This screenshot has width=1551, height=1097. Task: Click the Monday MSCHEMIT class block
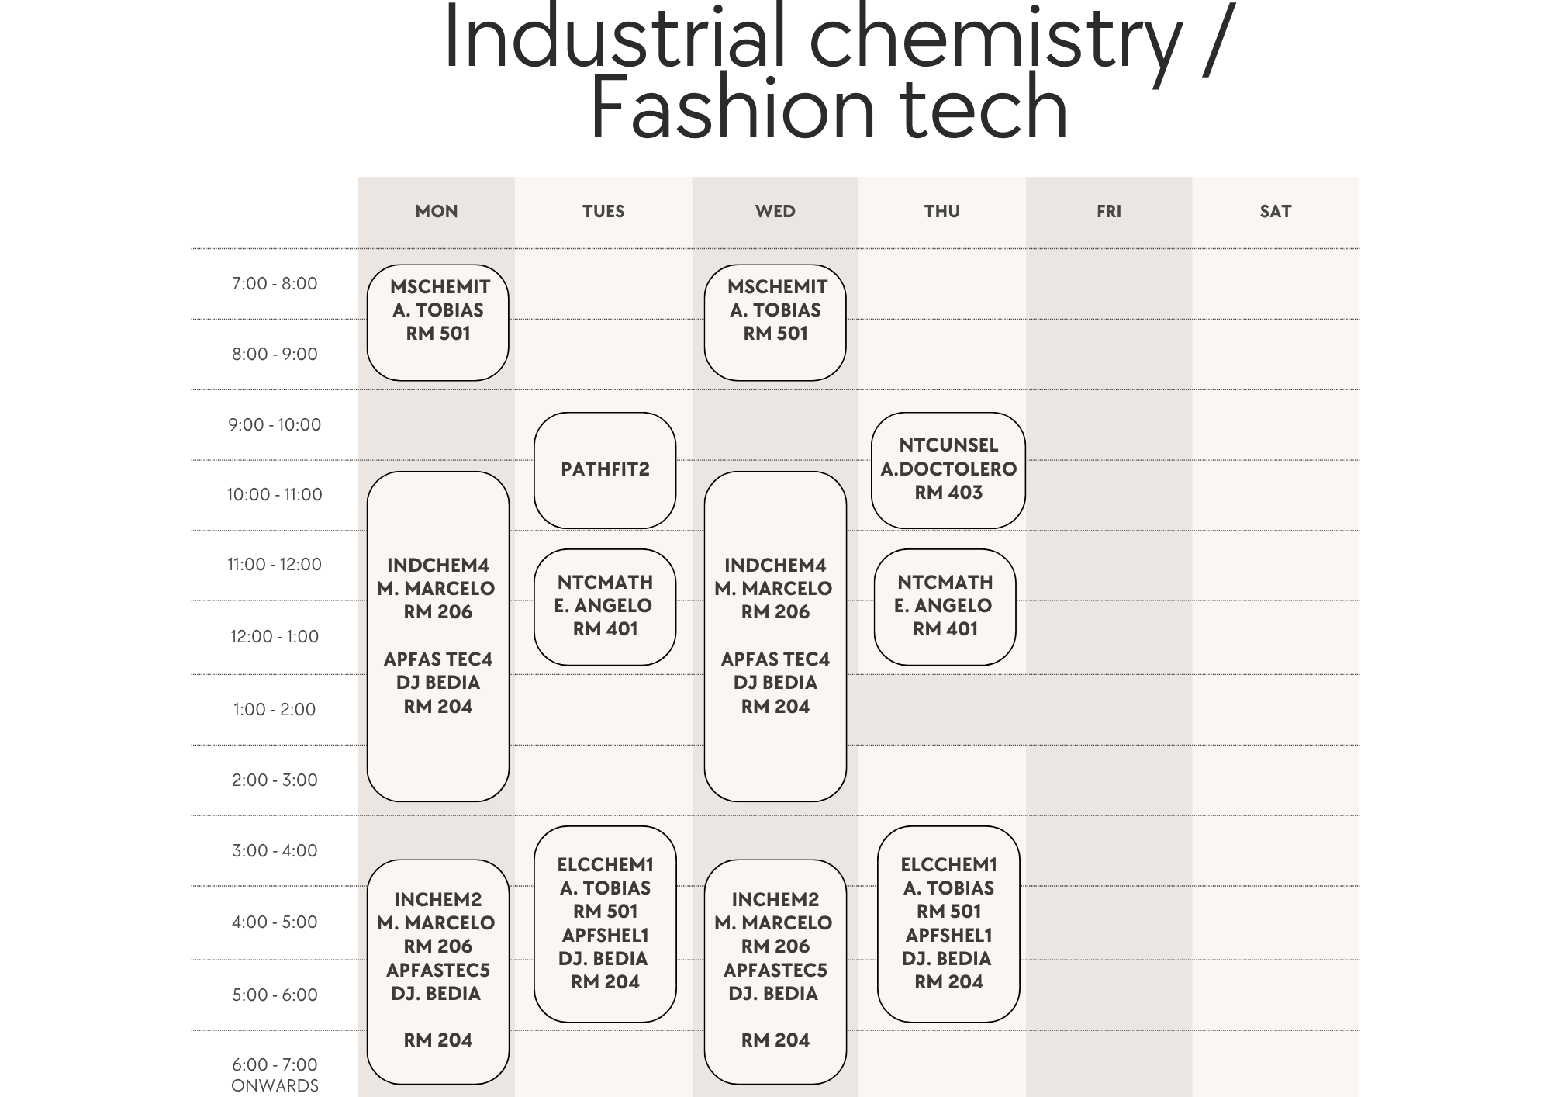pyautogui.click(x=437, y=322)
